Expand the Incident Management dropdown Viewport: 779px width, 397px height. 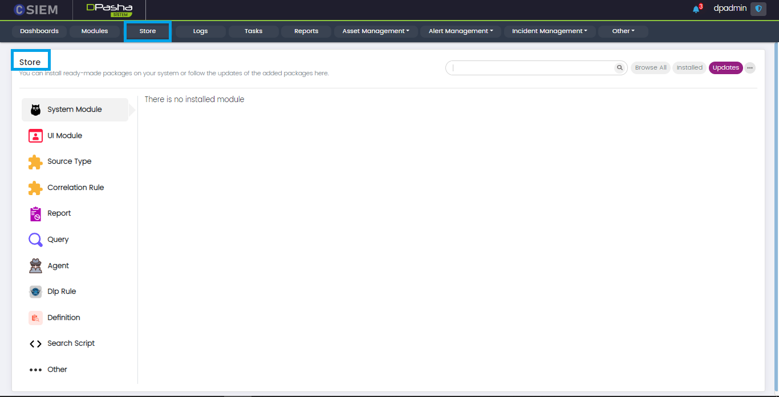point(549,31)
